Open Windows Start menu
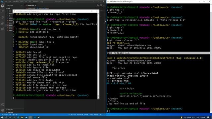This screenshot has width=212, height=119. pyautogui.click(x=2, y=118)
